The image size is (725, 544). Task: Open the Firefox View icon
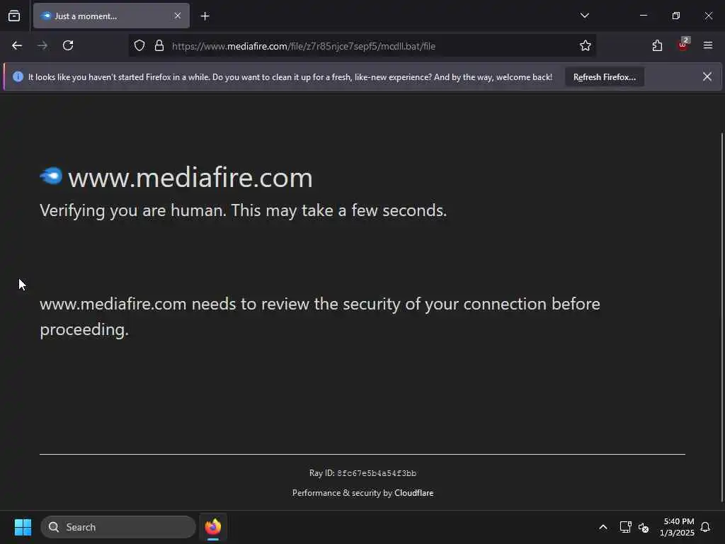(x=14, y=16)
